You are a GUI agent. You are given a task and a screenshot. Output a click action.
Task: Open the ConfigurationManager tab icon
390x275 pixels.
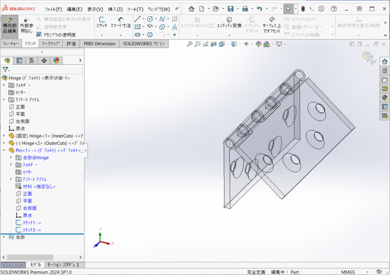click(32, 61)
